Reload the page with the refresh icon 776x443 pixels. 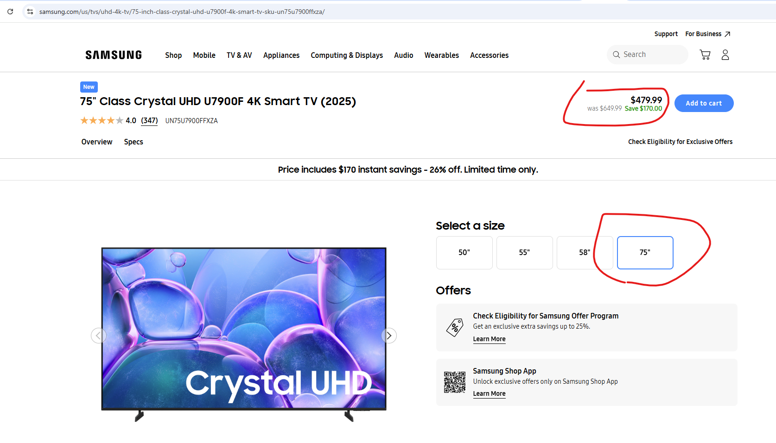coord(10,12)
